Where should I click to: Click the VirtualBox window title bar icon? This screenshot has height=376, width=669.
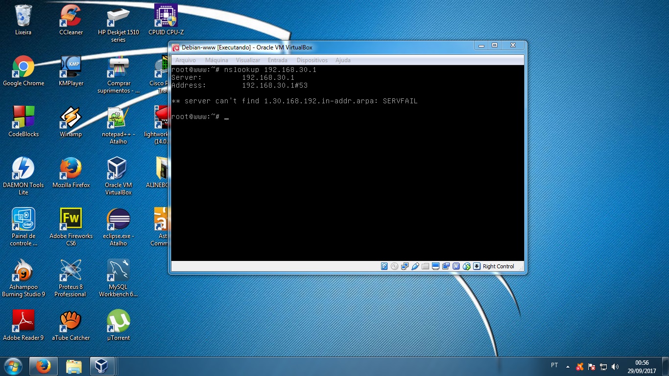176,47
